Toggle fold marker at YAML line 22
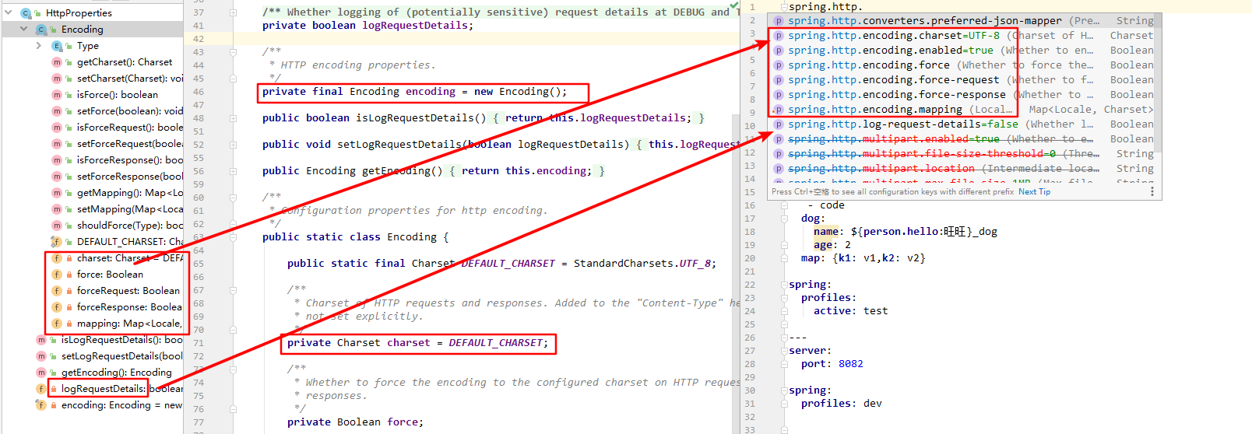This screenshot has width=1252, height=434. (784, 285)
